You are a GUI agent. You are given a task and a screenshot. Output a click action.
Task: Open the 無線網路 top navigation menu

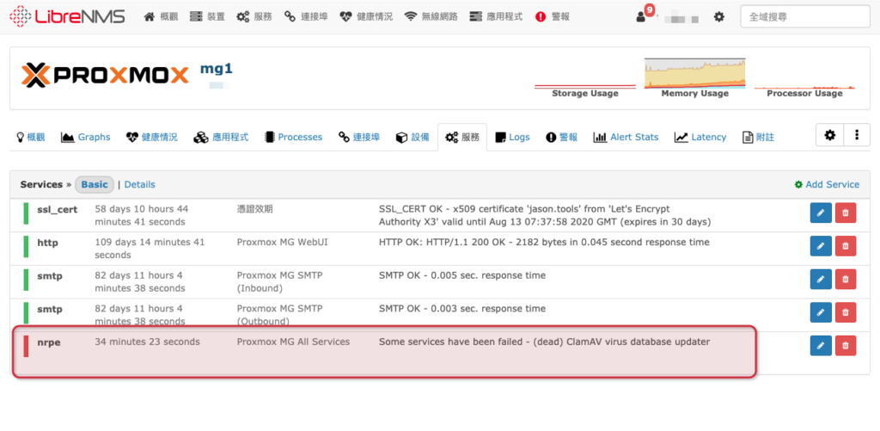pyautogui.click(x=431, y=17)
